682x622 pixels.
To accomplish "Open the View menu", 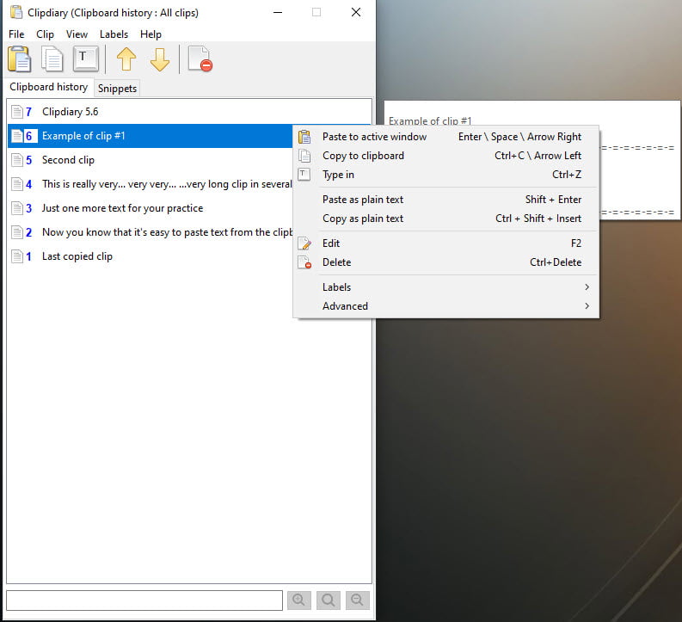I will pyautogui.click(x=77, y=34).
